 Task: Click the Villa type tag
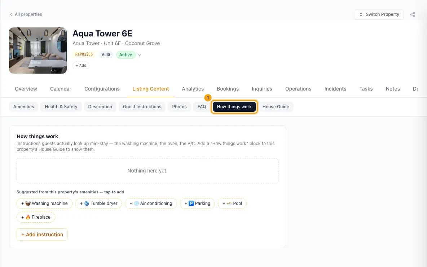click(x=106, y=54)
